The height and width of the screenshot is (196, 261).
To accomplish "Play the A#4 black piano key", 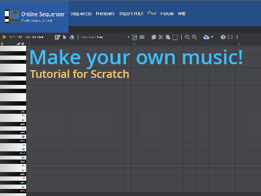I will click(x=13, y=124).
